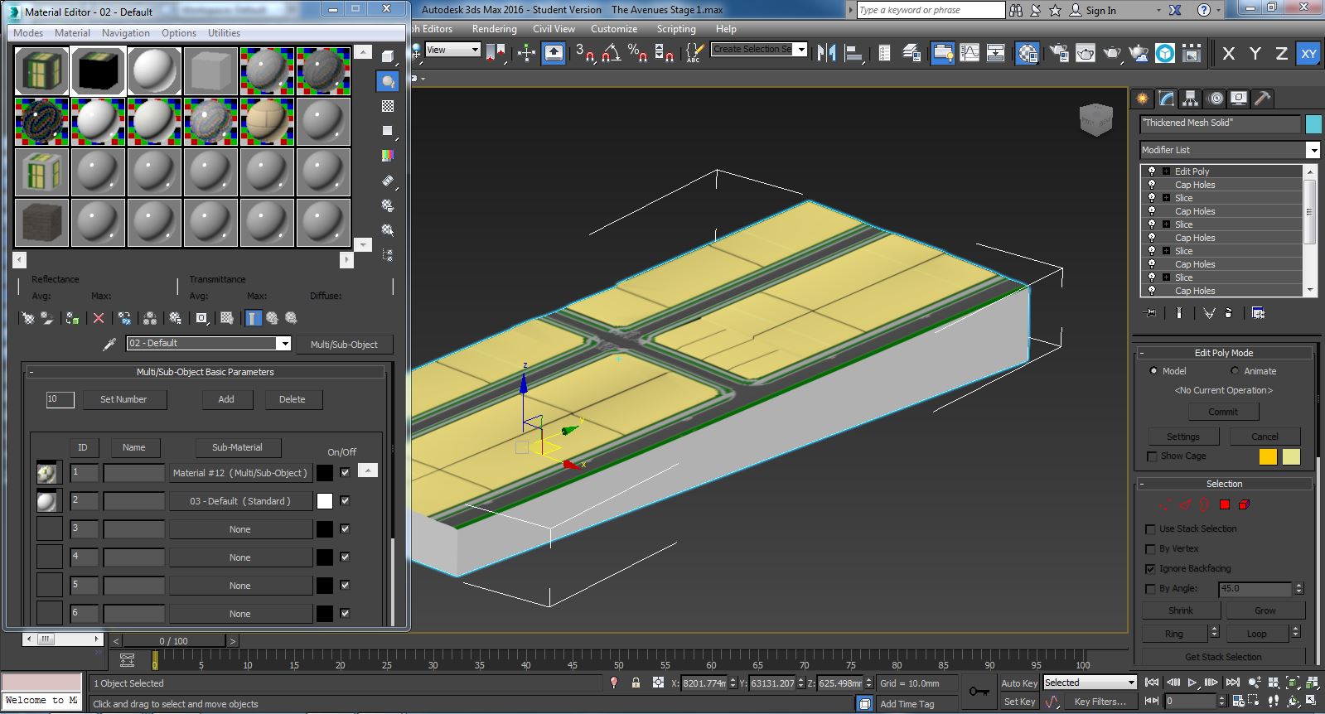The height and width of the screenshot is (714, 1325).
Task: Open the Scripting menu
Action: (x=676, y=29)
